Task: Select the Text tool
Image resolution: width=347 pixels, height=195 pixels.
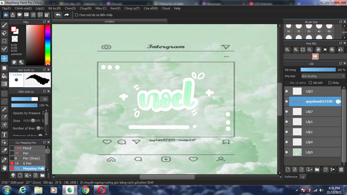Action: coord(4,134)
